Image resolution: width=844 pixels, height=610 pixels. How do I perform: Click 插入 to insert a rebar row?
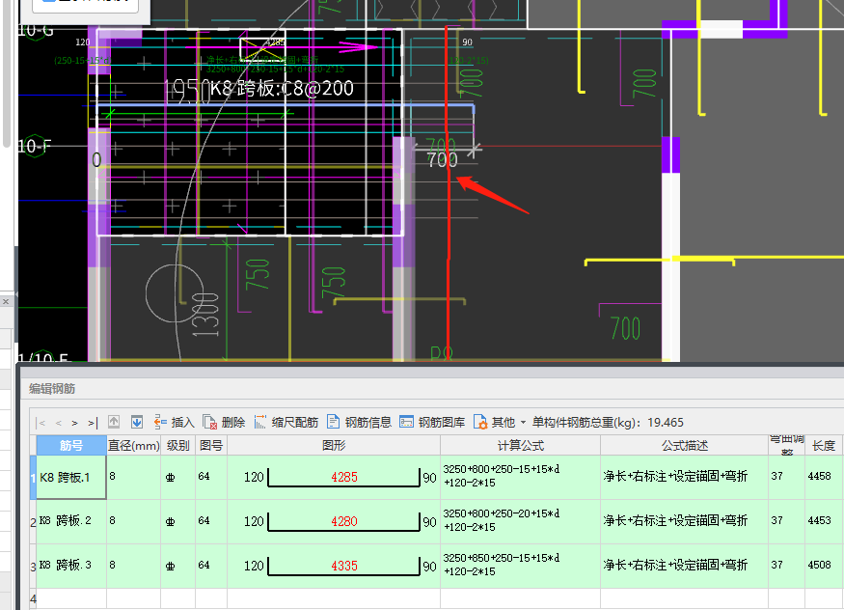(x=174, y=422)
